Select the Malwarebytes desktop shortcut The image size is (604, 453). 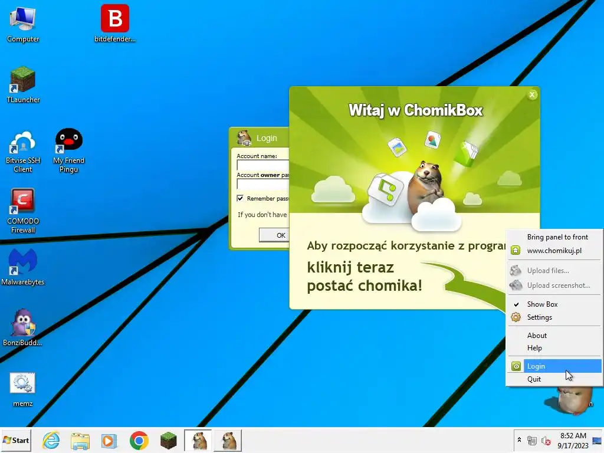(x=23, y=267)
